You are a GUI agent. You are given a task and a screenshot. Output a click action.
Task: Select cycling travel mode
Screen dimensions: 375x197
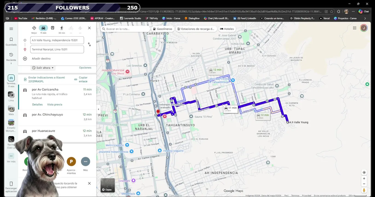[71, 28]
